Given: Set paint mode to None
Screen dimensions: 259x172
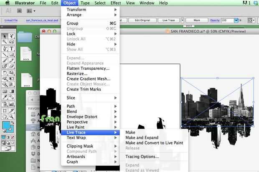Looking at the screenshot, I should pyautogui.click(x=13, y=137).
